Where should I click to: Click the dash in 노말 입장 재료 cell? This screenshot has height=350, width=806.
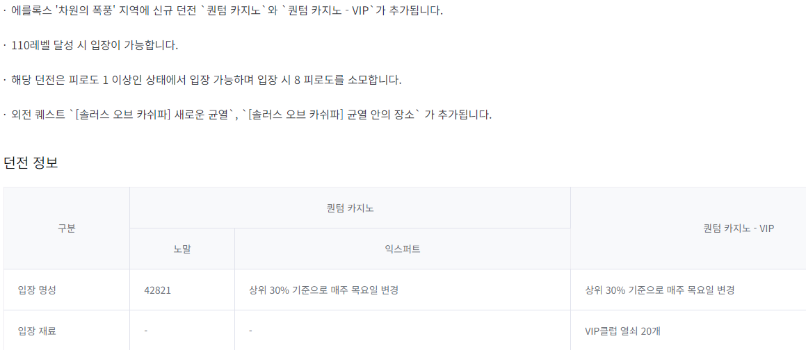click(x=146, y=331)
